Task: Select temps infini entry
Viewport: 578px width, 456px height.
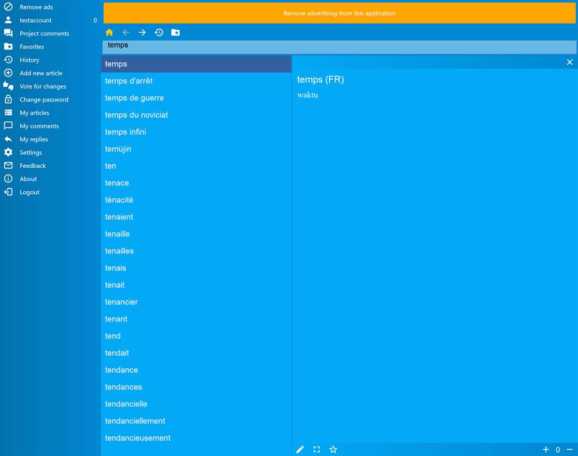Action: click(196, 132)
